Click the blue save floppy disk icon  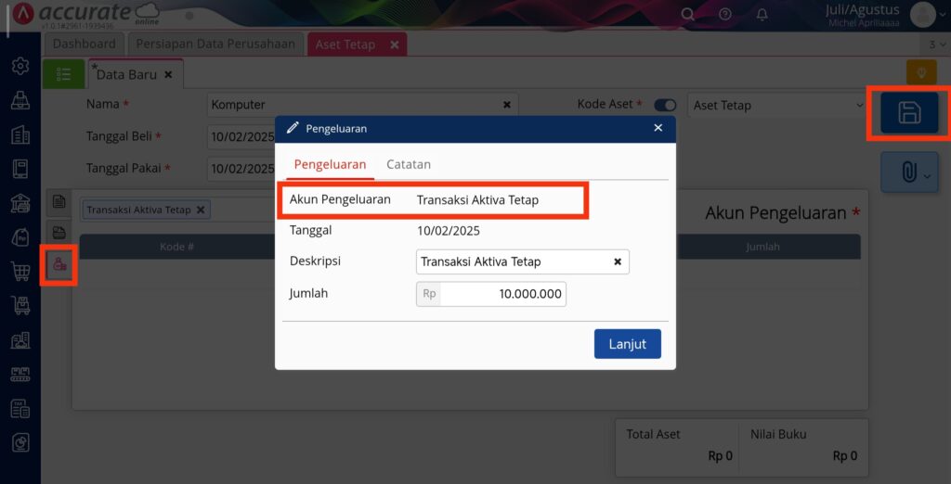[x=909, y=113]
